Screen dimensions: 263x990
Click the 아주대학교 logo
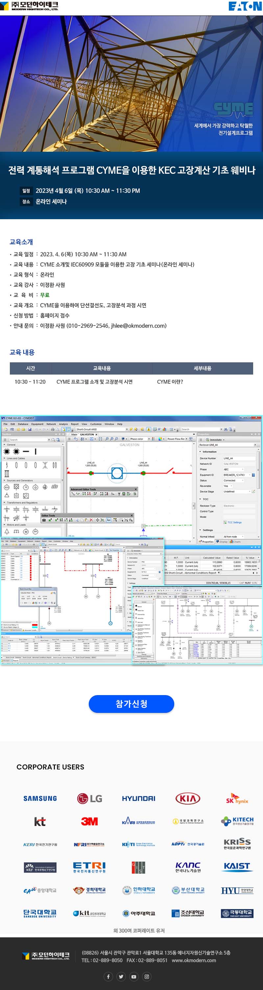click(x=139, y=914)
